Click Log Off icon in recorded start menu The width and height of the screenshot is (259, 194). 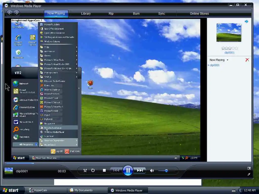coord(53,151)
